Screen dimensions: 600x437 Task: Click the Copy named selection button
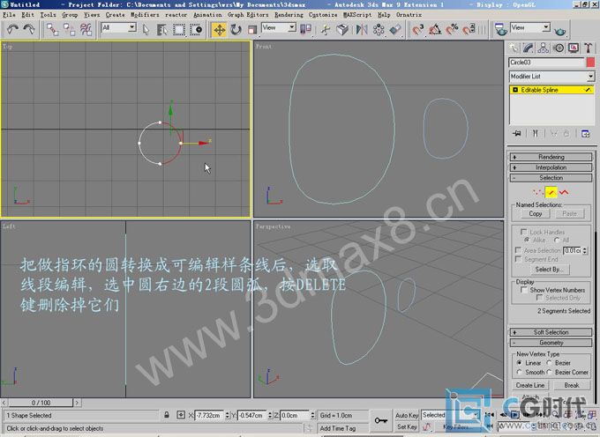[536, 213]
